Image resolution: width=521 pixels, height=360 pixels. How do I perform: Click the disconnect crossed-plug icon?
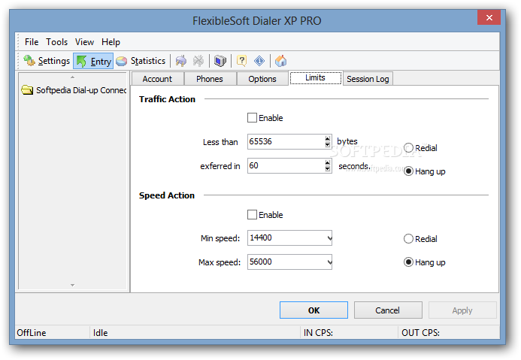[x=198, y=61]
